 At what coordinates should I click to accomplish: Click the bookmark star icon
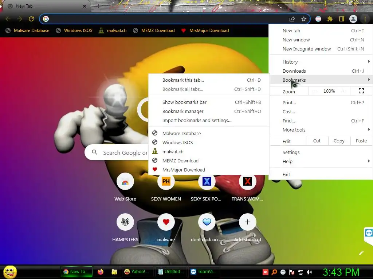[304, 19]
